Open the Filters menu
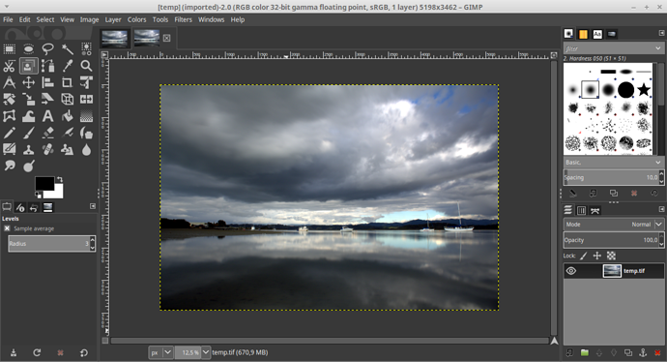Viewport: 667px width, 362px height. [x=183, y=19]
